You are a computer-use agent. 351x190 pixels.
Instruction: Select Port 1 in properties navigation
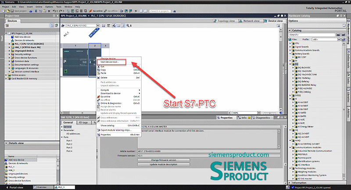pos(69,141)
